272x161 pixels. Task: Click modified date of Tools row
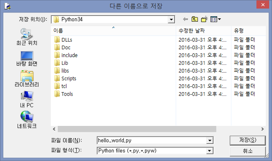pos(203,94)
